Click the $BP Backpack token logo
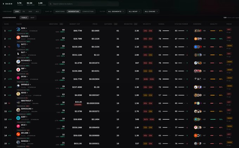The height and width of the screenshot is (148, 239). tap(18, 70)
